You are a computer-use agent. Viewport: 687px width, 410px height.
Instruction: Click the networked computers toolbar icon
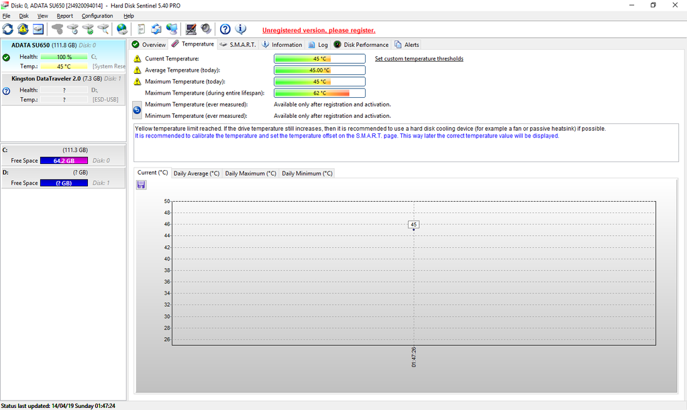point(172,29)
